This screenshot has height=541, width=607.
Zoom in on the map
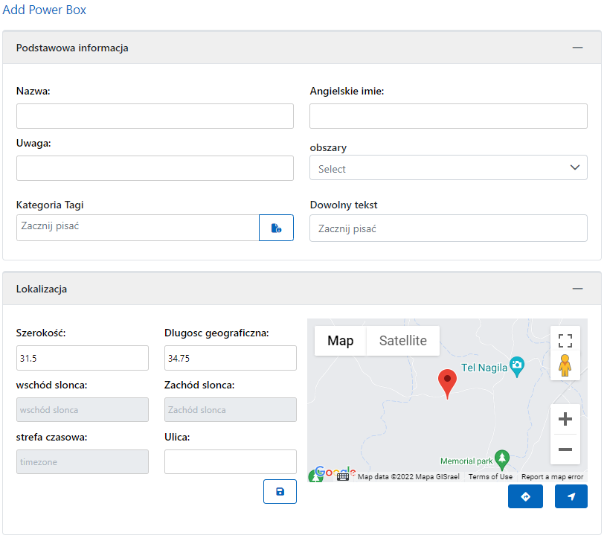(565, 419)
